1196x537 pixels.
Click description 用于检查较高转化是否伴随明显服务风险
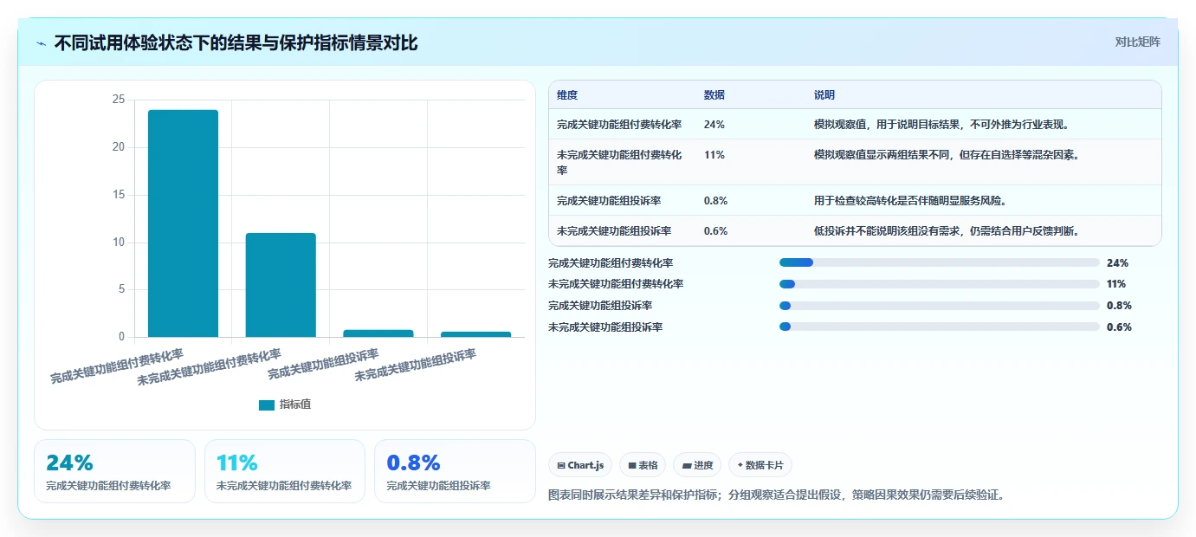(x=912, y=200)
